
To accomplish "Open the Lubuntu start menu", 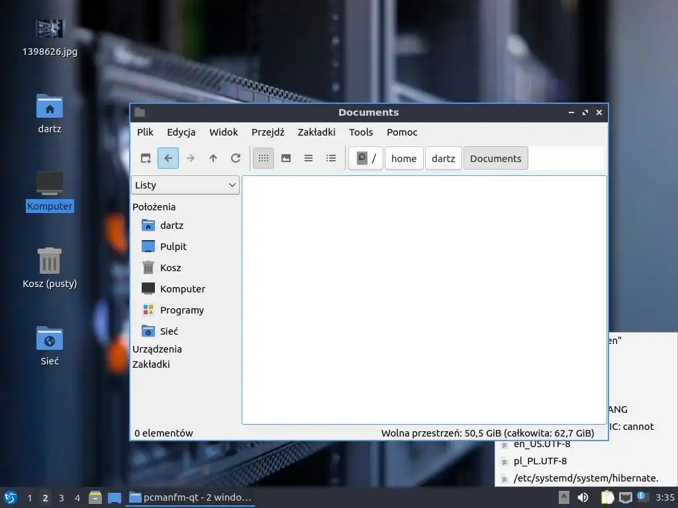I will (x=11, y=497).
